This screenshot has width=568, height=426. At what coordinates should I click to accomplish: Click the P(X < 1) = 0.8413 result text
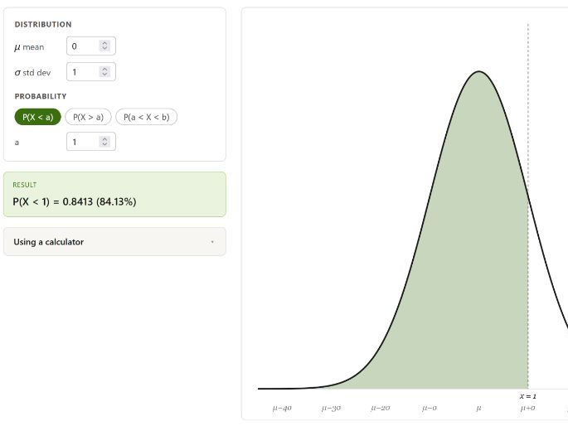75,201
